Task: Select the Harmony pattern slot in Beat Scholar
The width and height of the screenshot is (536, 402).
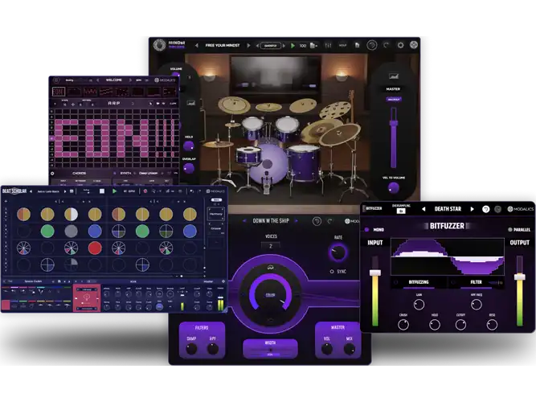Action: click(216, 214)
